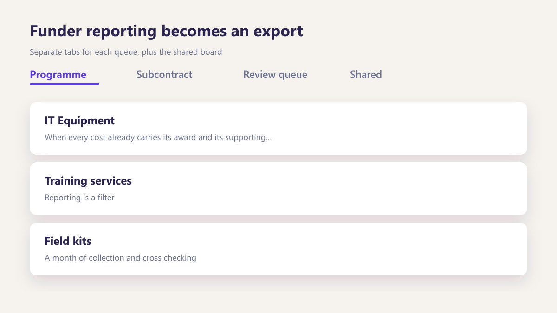The width and height of the screenshot is (557, 313).
Task: Click text 'A month of collection and cross checking'
Action: (120, 258)
